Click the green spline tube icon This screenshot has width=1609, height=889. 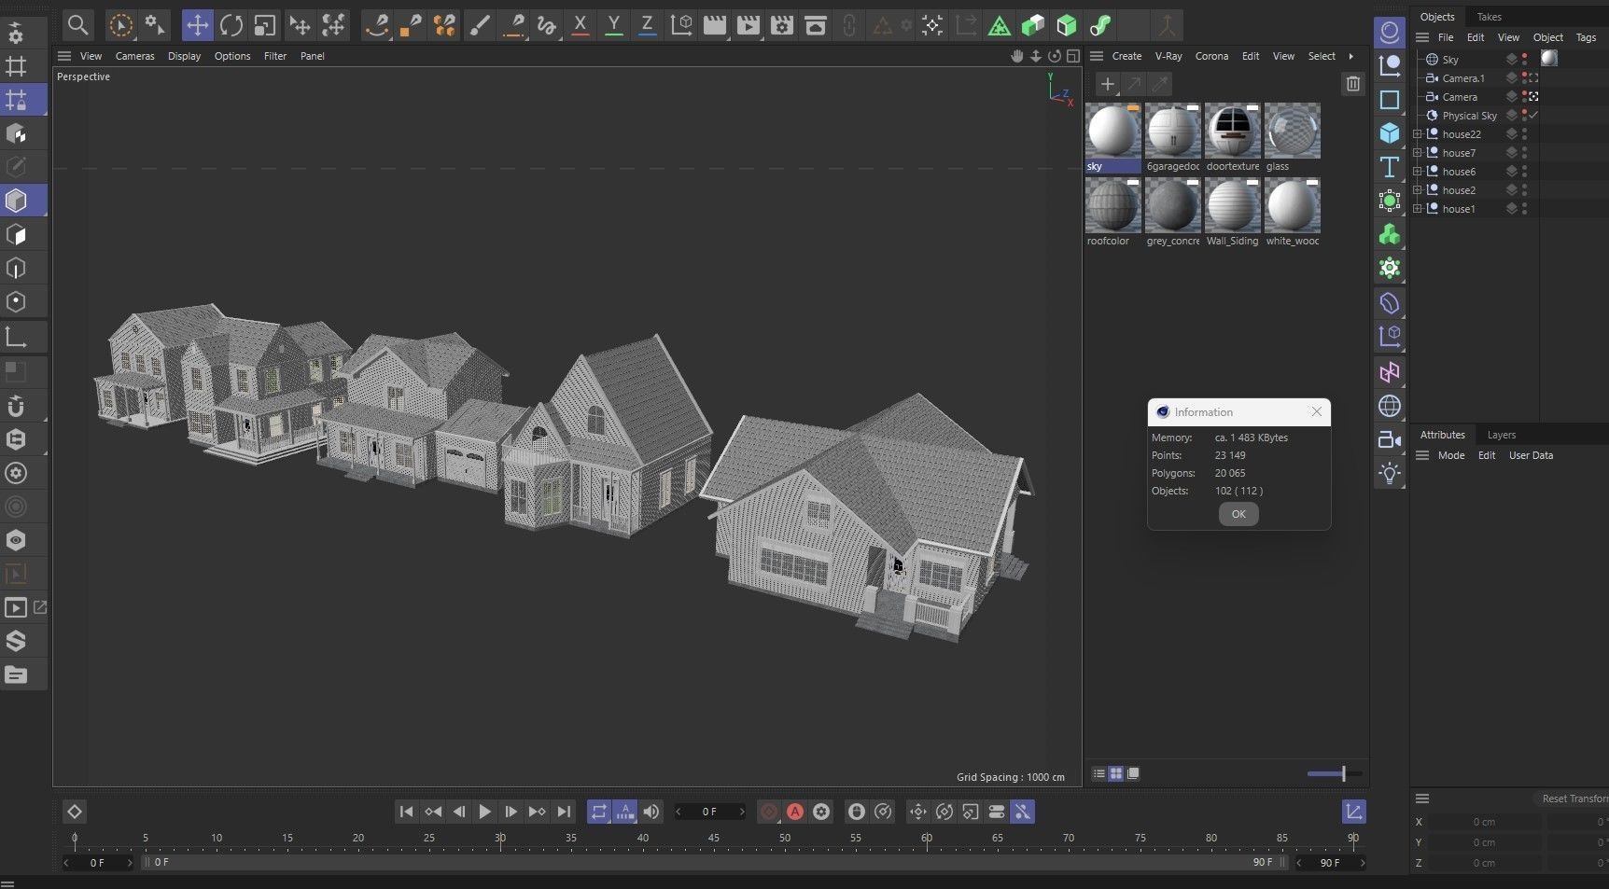[1100, 25]
